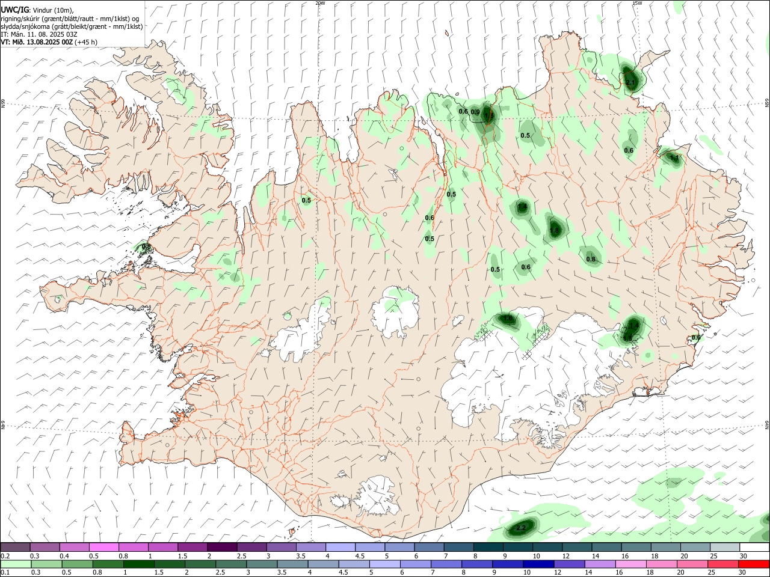Select pale lavender 4 swatch, upper legend row
770x577 pixels.
pyautogui.click(x=340, y=548)
